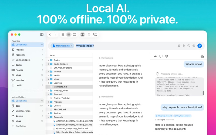Select docs indexed folder
This screenshot has width=216, height=135.
click(x=27, y=106)
